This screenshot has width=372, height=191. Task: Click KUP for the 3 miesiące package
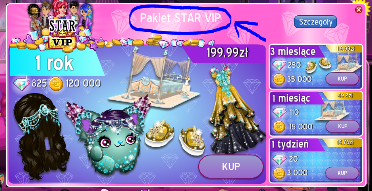point(342,79)
